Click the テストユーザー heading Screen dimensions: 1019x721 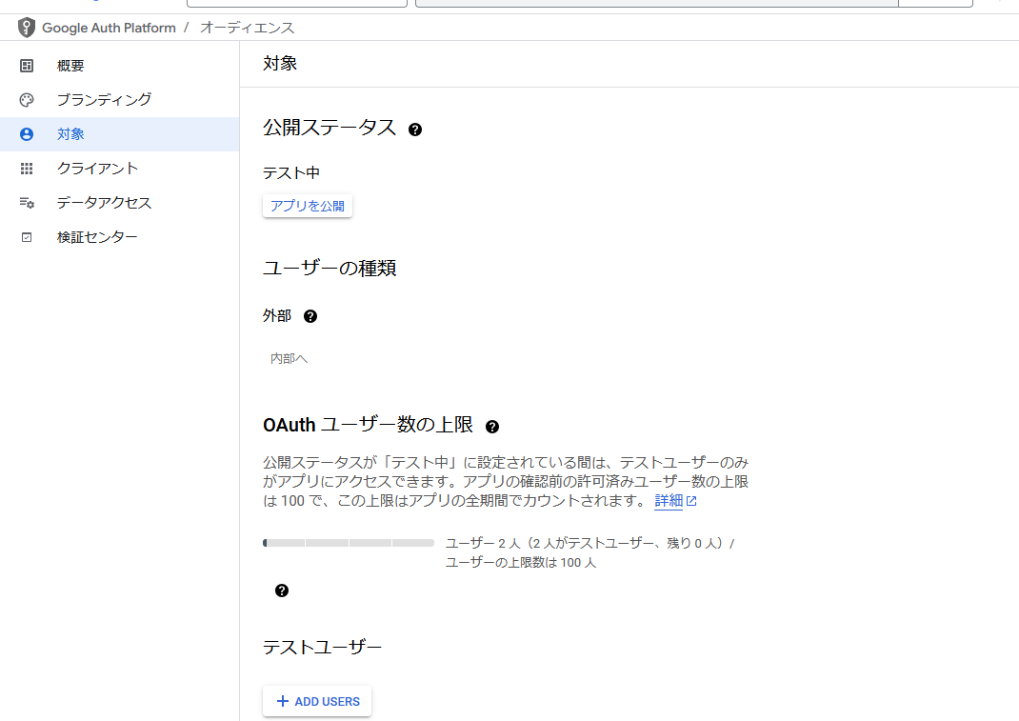[x=322, y=648]
